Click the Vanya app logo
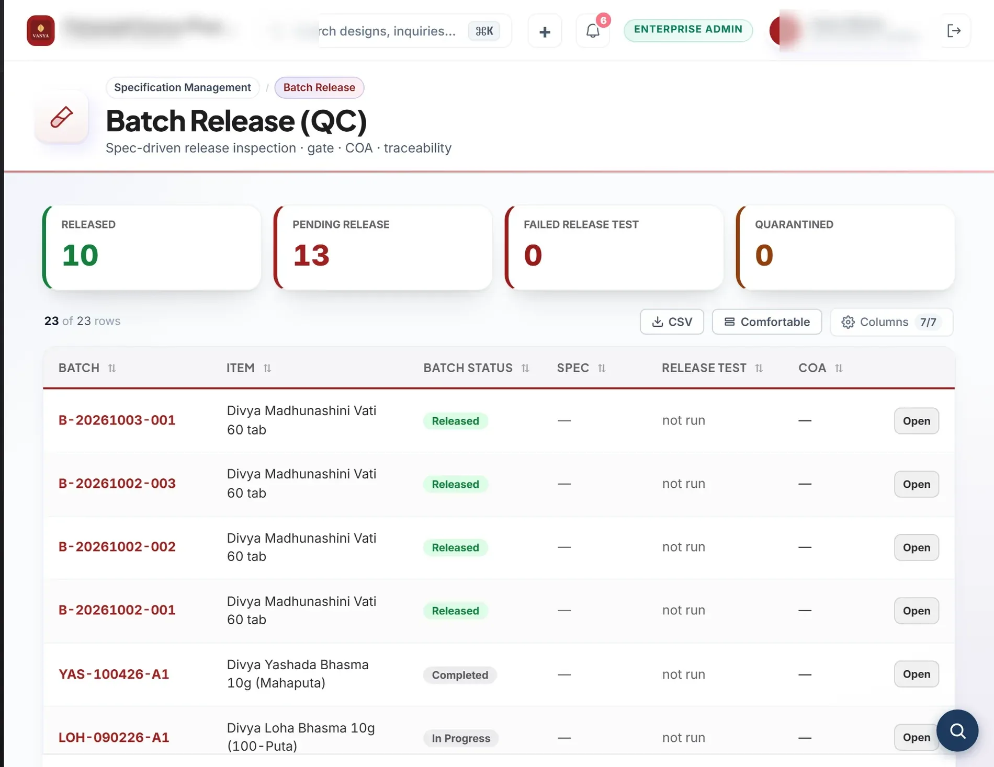This screenshot has height=767, width=994. [x=41, y=31]
